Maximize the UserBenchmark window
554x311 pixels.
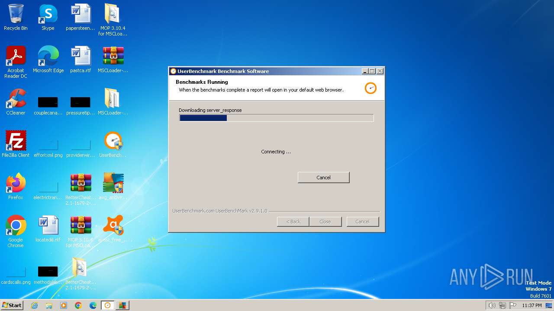point(372,71)
